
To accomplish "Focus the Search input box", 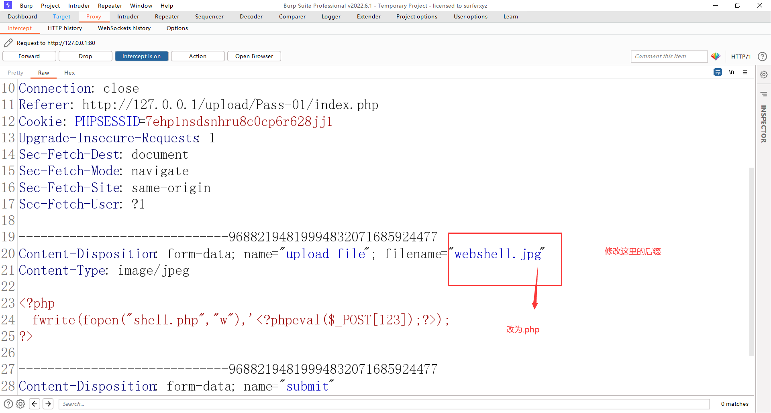I will pos(384,404).
